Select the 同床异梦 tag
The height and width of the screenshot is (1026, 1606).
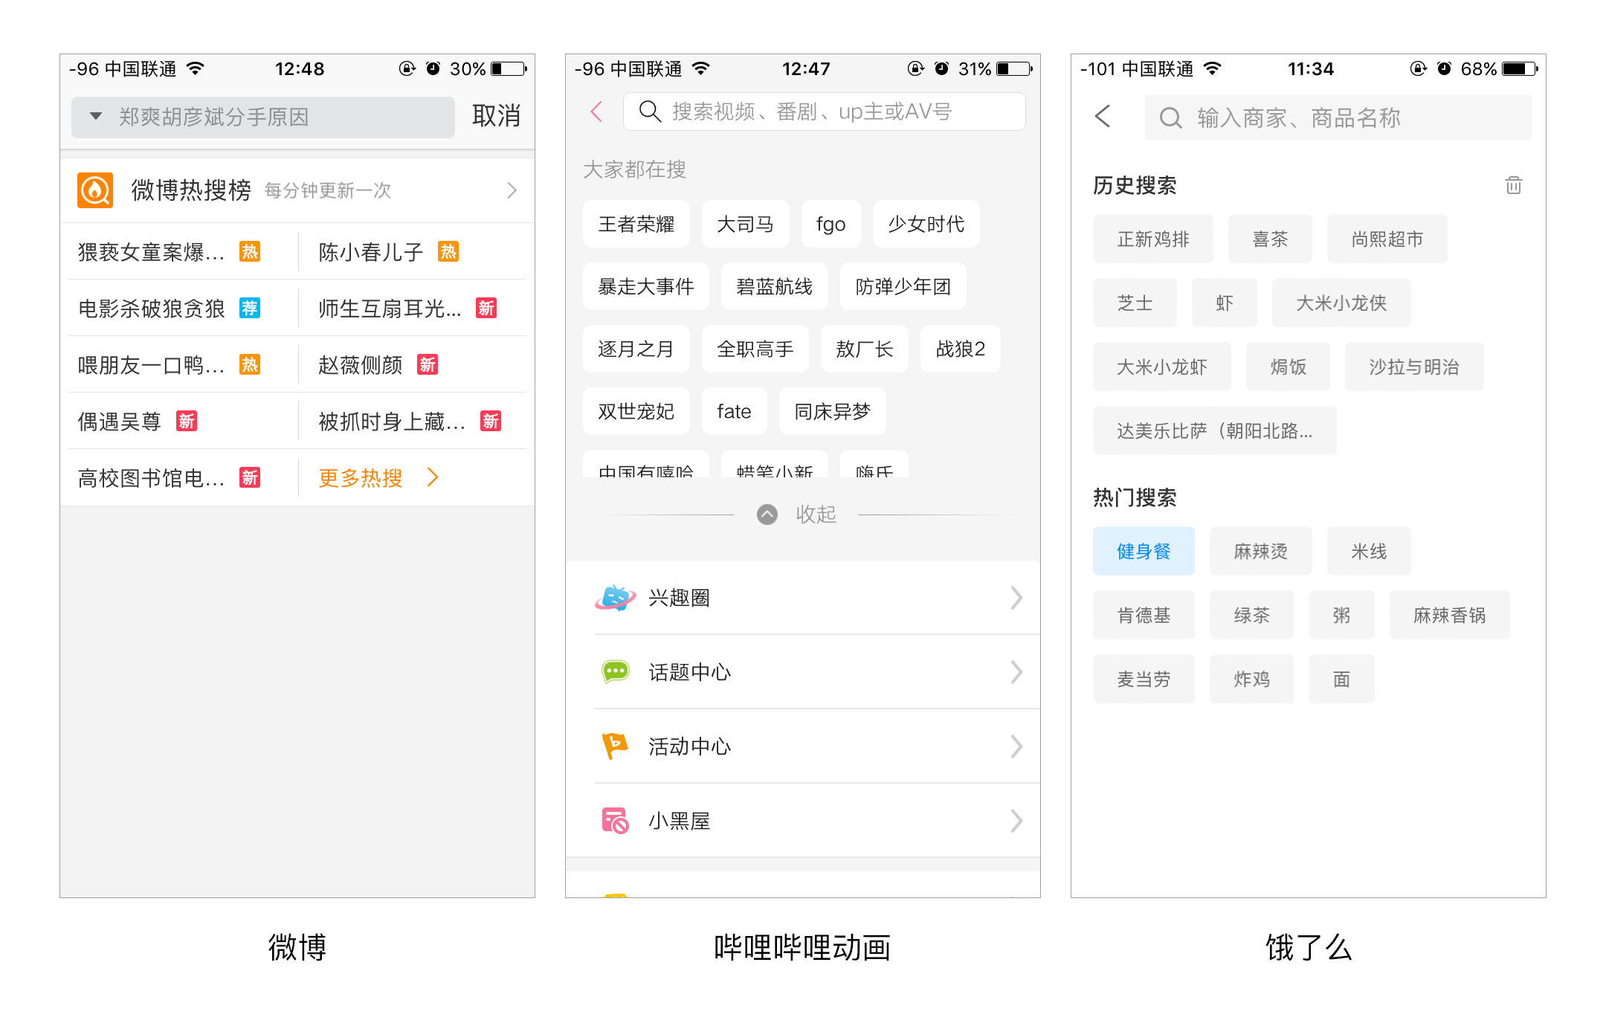(x=833, y=411)
